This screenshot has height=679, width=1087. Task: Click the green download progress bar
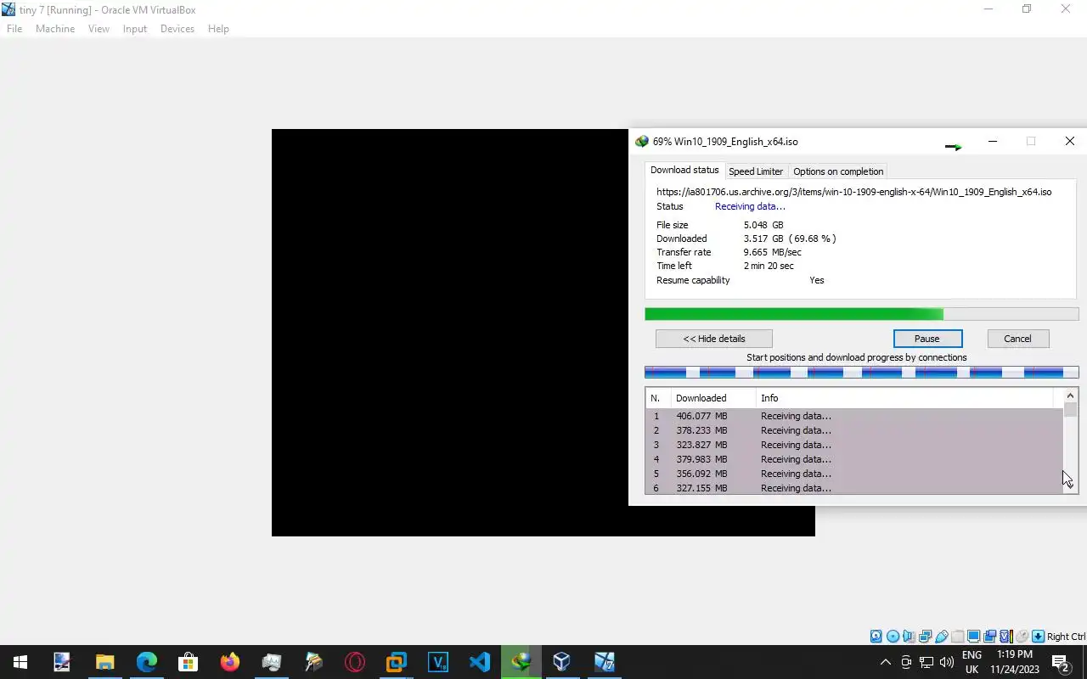862,314
